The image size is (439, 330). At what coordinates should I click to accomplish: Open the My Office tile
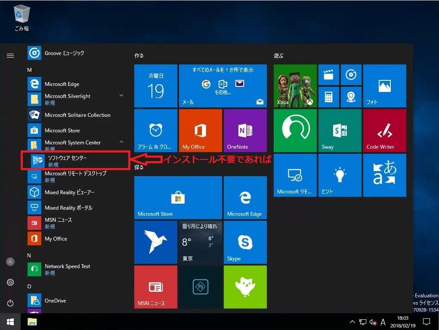click(x=201, y=131)
